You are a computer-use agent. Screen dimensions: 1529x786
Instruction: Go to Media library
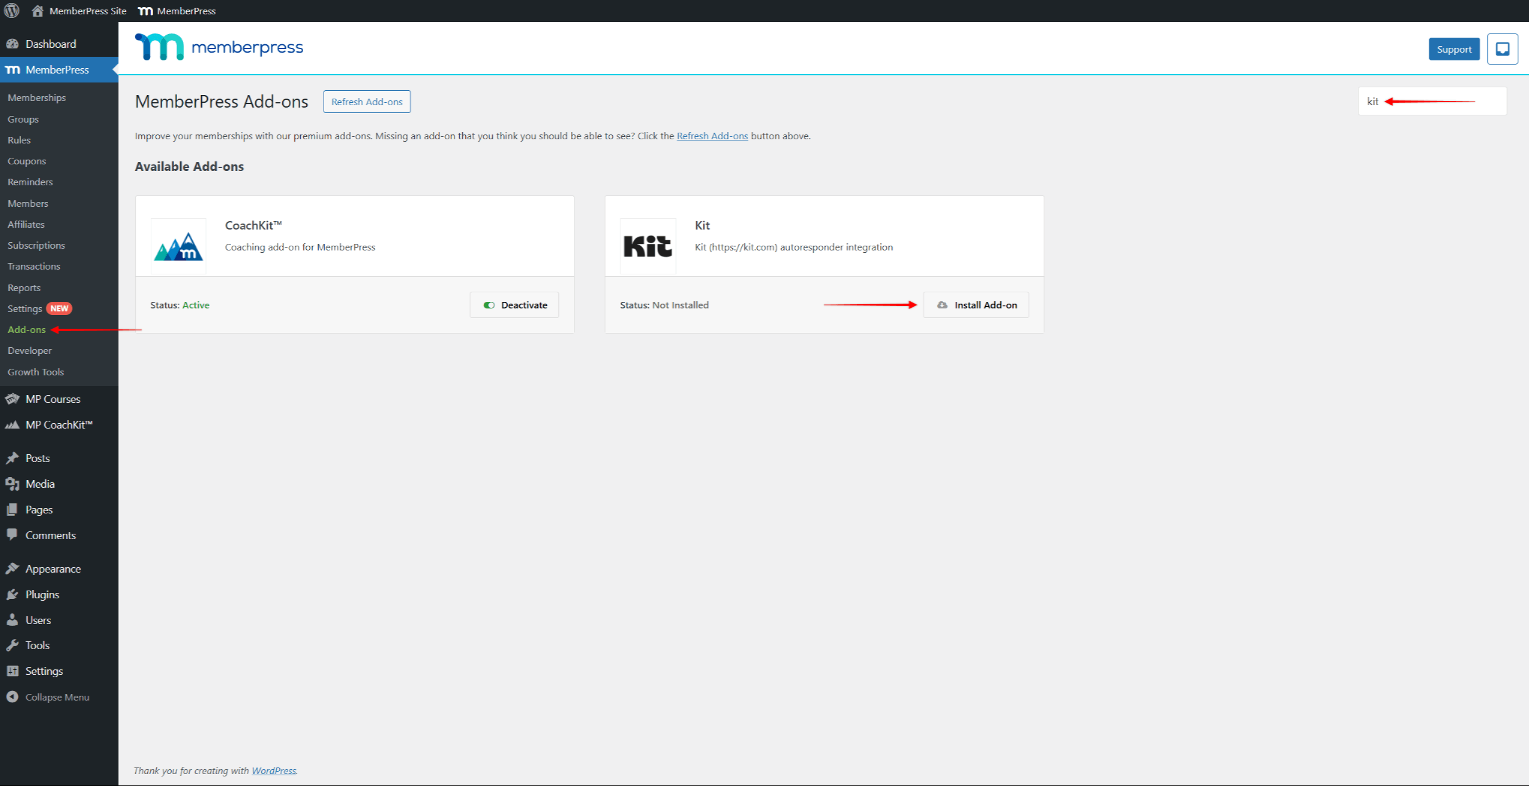[x=39, y=484]
